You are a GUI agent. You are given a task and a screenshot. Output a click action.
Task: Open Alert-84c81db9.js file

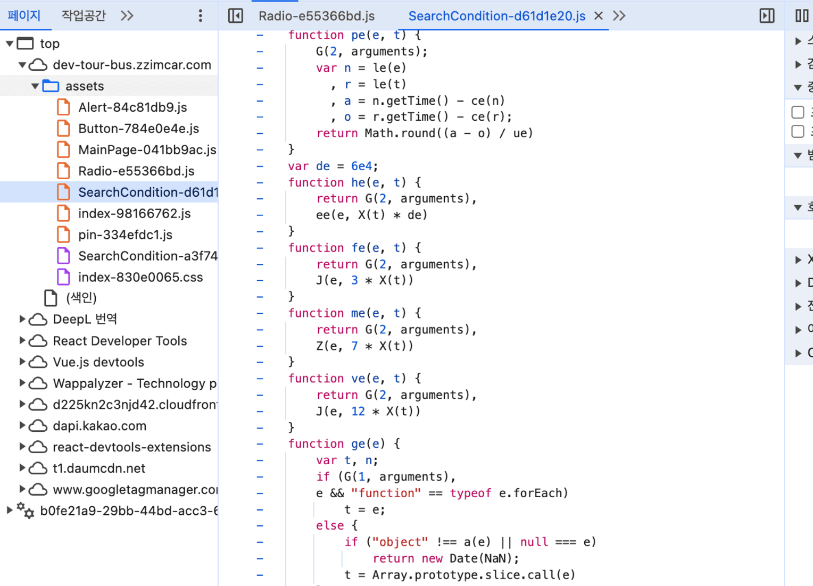click(132, 107)
